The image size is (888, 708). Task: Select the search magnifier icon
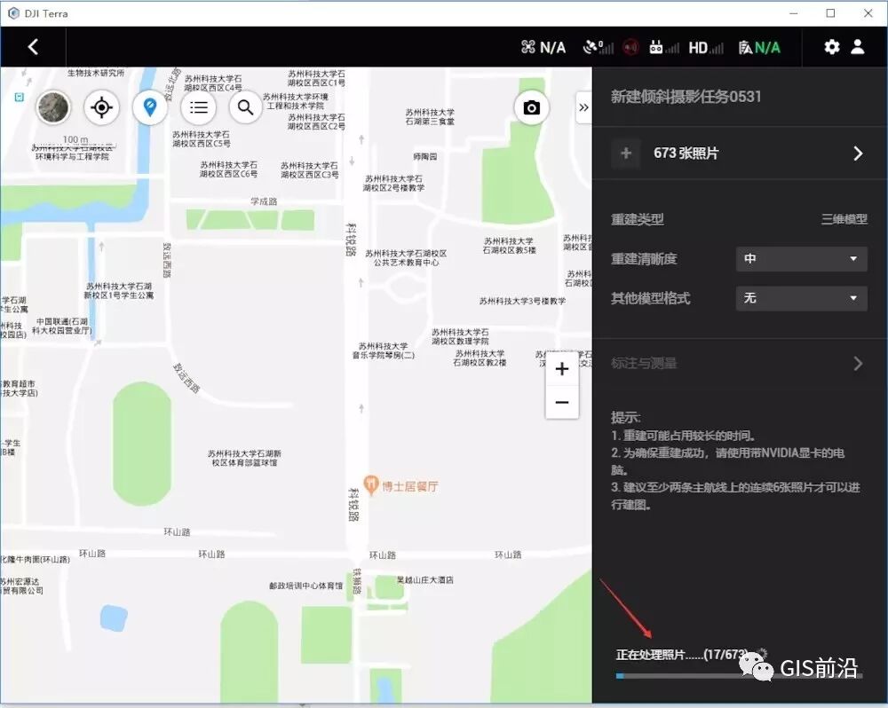(245, 107)
